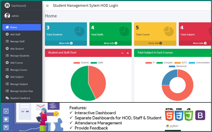
Task: Click the Dashboard brand logo
Action: (7, 6)
